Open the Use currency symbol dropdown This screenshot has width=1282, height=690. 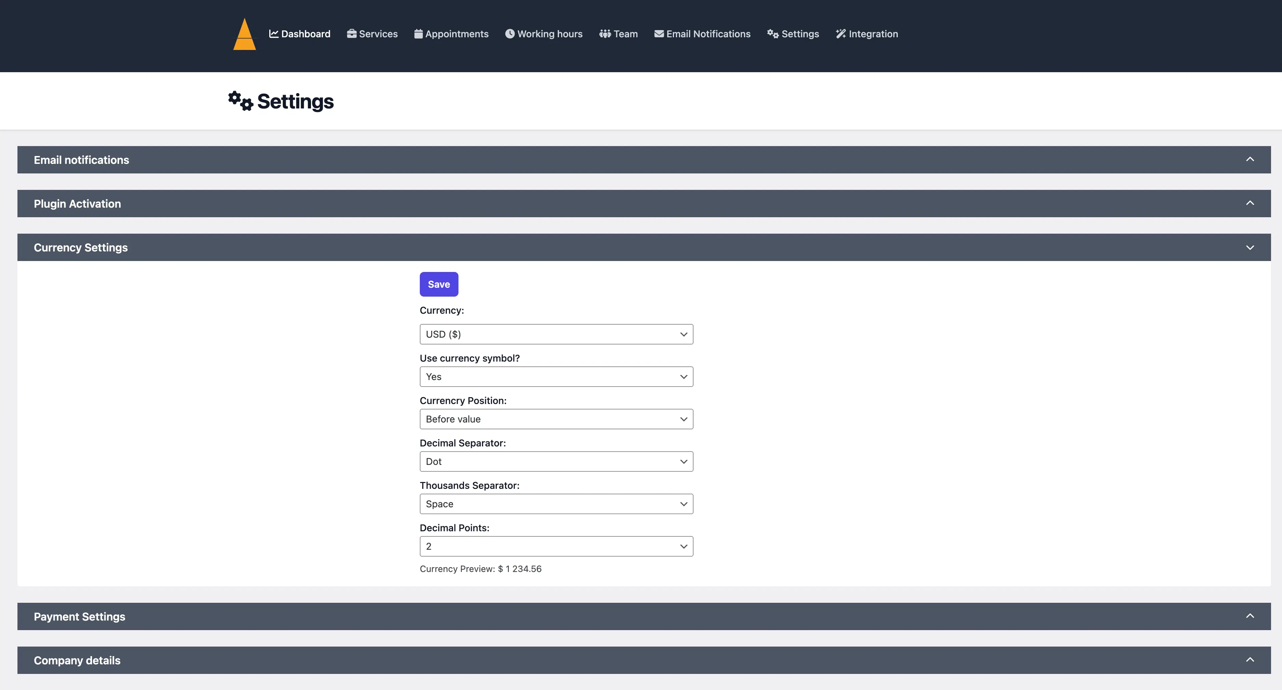(x=556, y=377)
